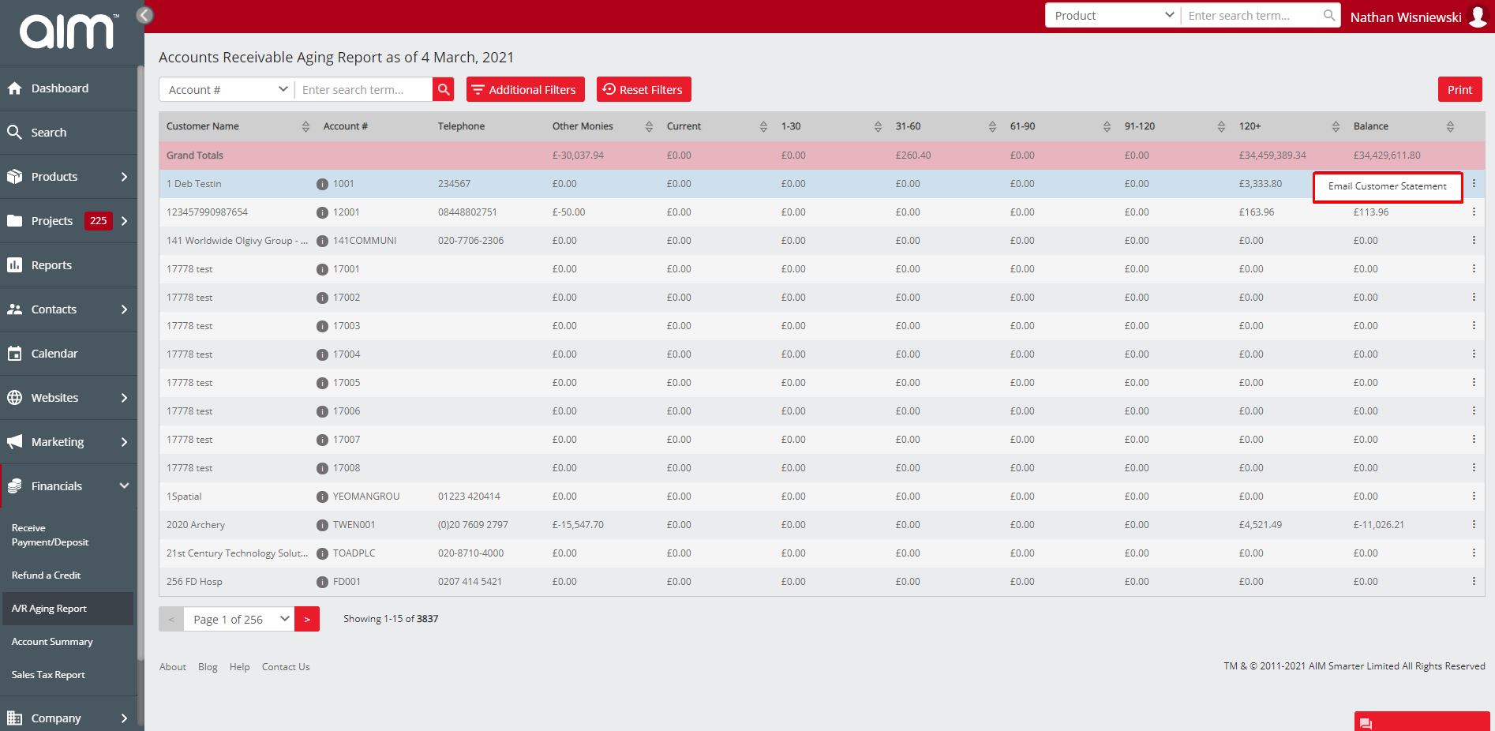Click the Search magnifier icon in sidebar
1495x731 pixels.
[x=14, y=132]
